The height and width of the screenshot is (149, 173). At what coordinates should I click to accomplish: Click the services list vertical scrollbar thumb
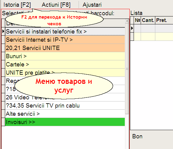tap(127, 69)
